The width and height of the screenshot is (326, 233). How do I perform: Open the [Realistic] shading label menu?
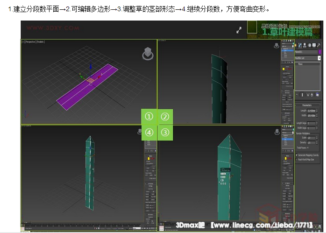[41, 42]
